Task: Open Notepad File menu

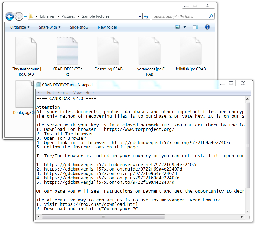Action: pyautogui.click(x=40, y=93)
